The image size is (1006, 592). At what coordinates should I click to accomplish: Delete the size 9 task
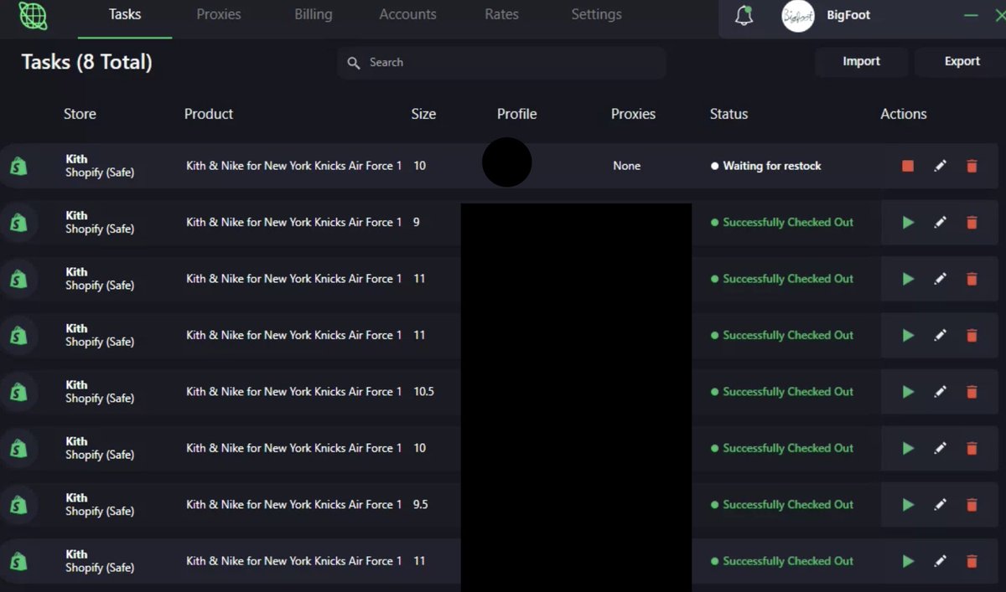[972, 223]
